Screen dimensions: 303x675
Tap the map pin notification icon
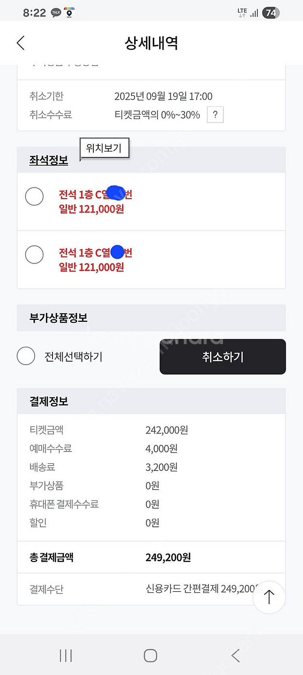[x=69, y=13]
